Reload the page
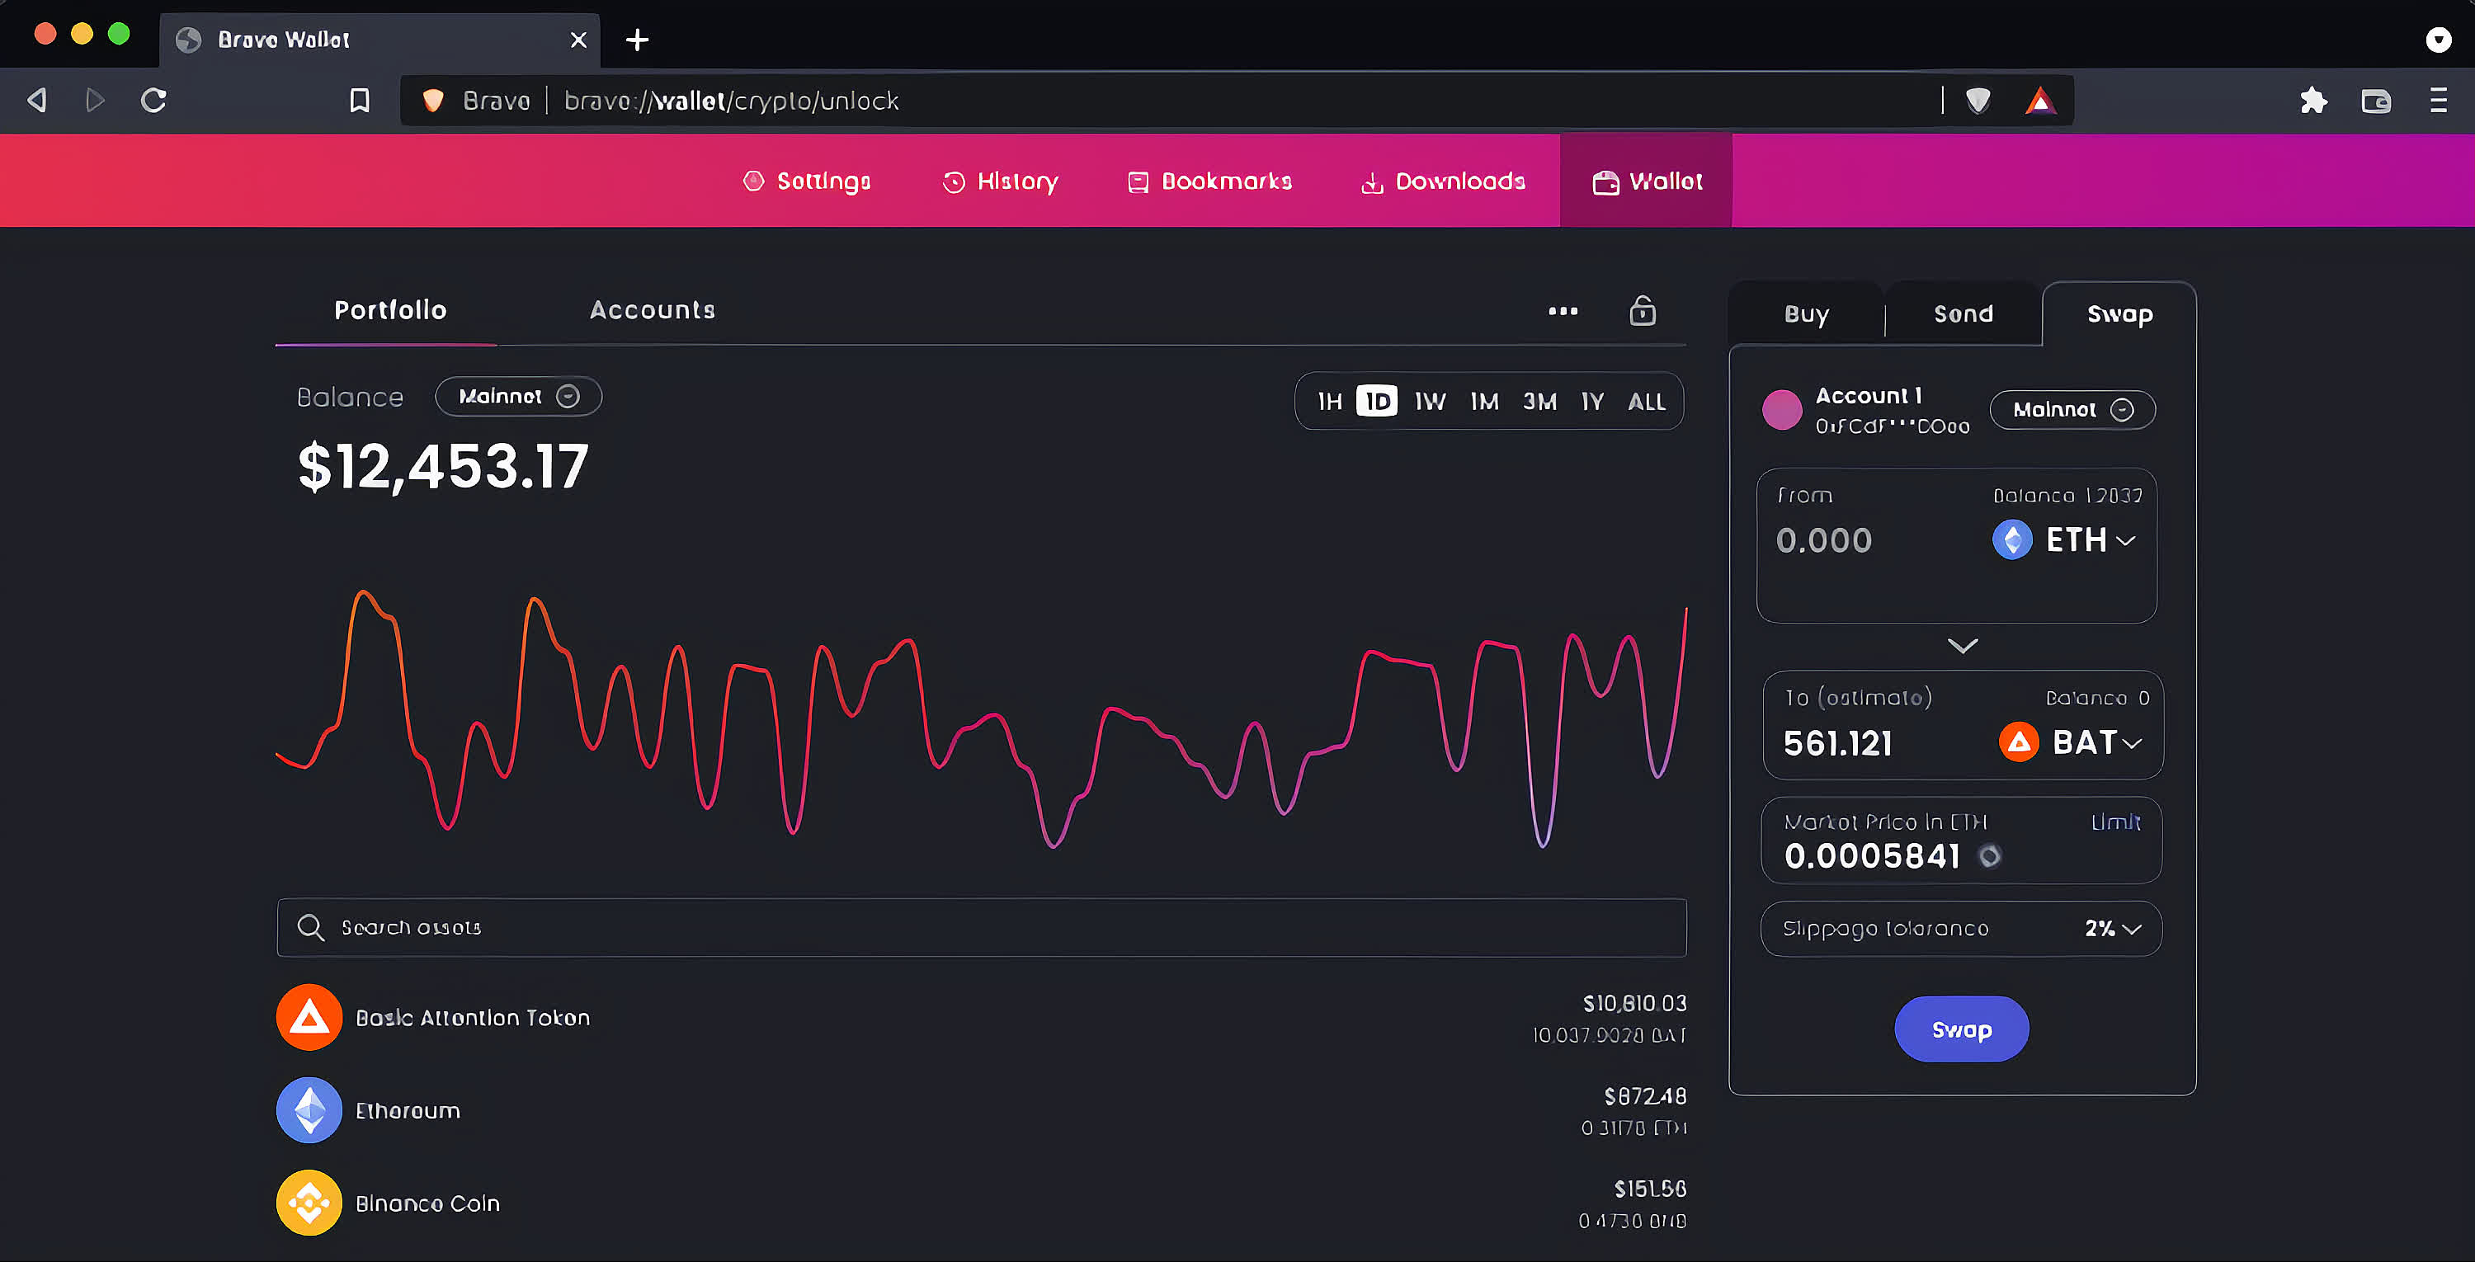 (153, 101)
